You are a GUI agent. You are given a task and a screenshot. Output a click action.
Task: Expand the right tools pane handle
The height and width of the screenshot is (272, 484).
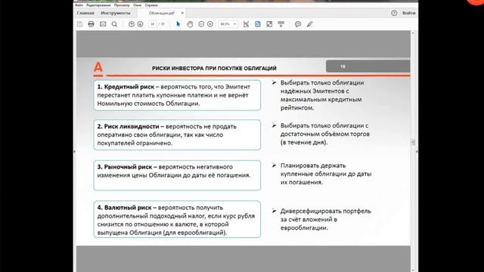[417, 151]
